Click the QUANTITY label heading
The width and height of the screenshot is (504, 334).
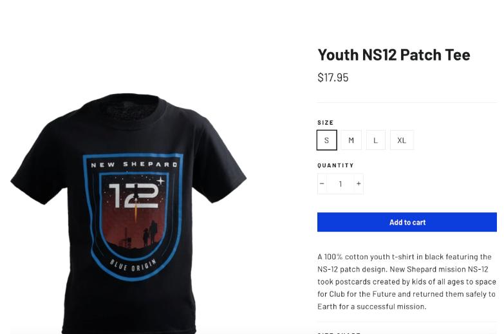[x=335, y=165]
